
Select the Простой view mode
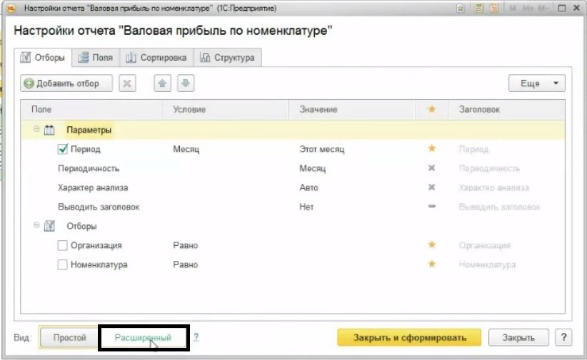point(69,337)
